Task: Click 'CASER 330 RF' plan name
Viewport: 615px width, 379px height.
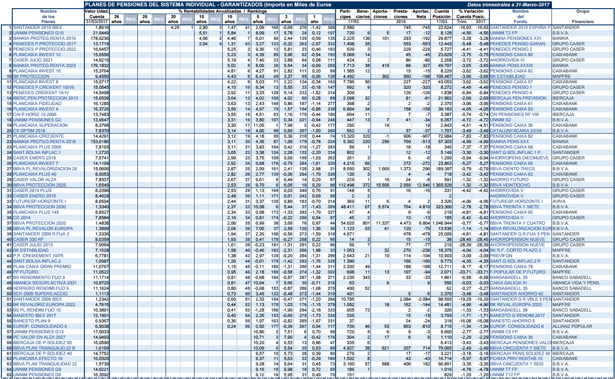Action: [28, 239]
